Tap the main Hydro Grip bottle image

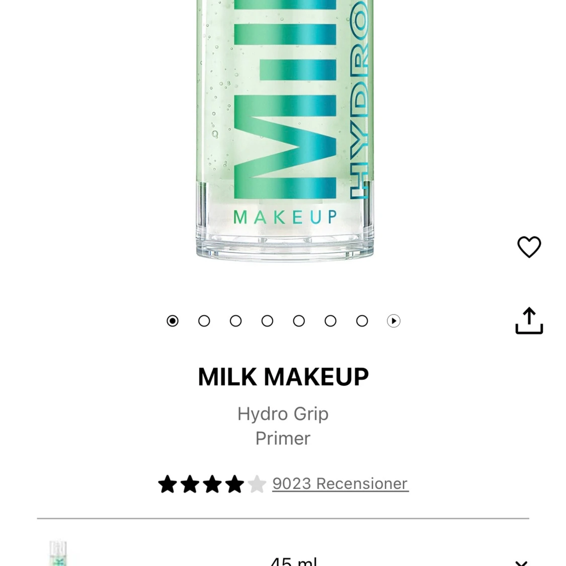285,129
